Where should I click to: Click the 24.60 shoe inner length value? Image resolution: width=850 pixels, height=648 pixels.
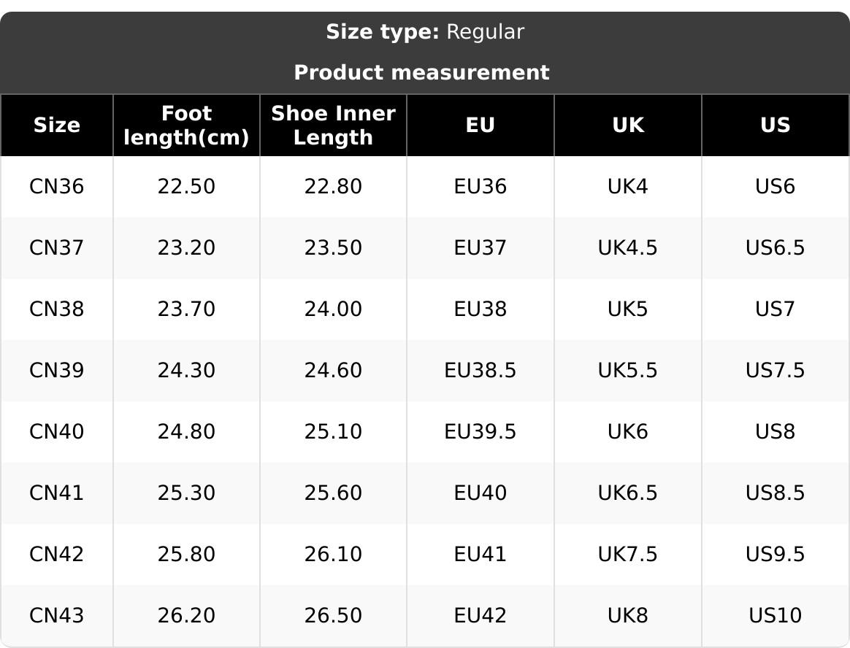coord(333,371)
